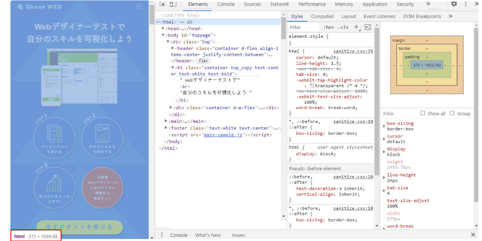Click the Styles filter input
This screenshot has width=482, height=241.
click(x=304, y=27)
